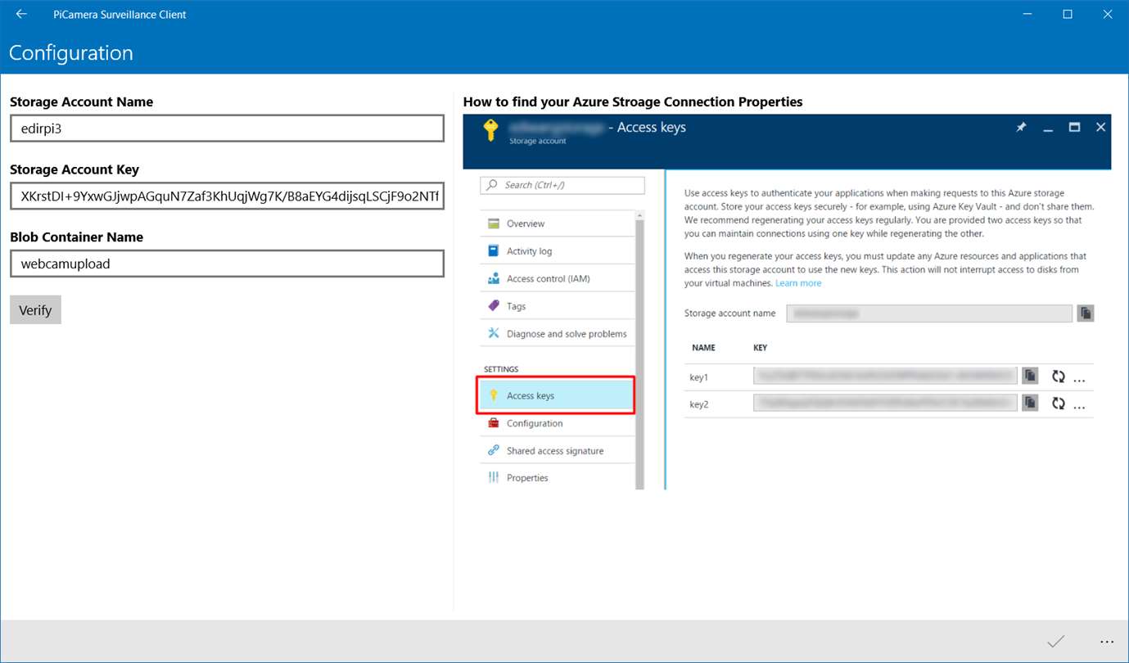Open more options for key2

click(x=1079, y=407)
